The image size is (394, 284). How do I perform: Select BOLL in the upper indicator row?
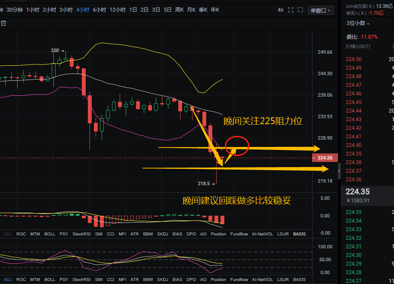coord(50,234)
